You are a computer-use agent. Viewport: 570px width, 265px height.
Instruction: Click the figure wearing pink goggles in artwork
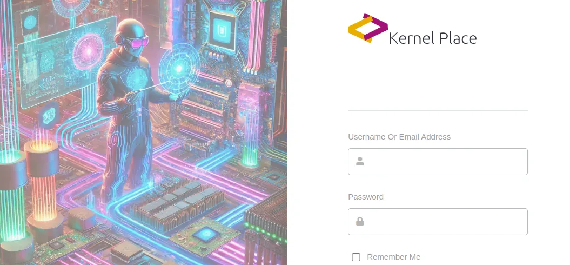click(133, 109)
